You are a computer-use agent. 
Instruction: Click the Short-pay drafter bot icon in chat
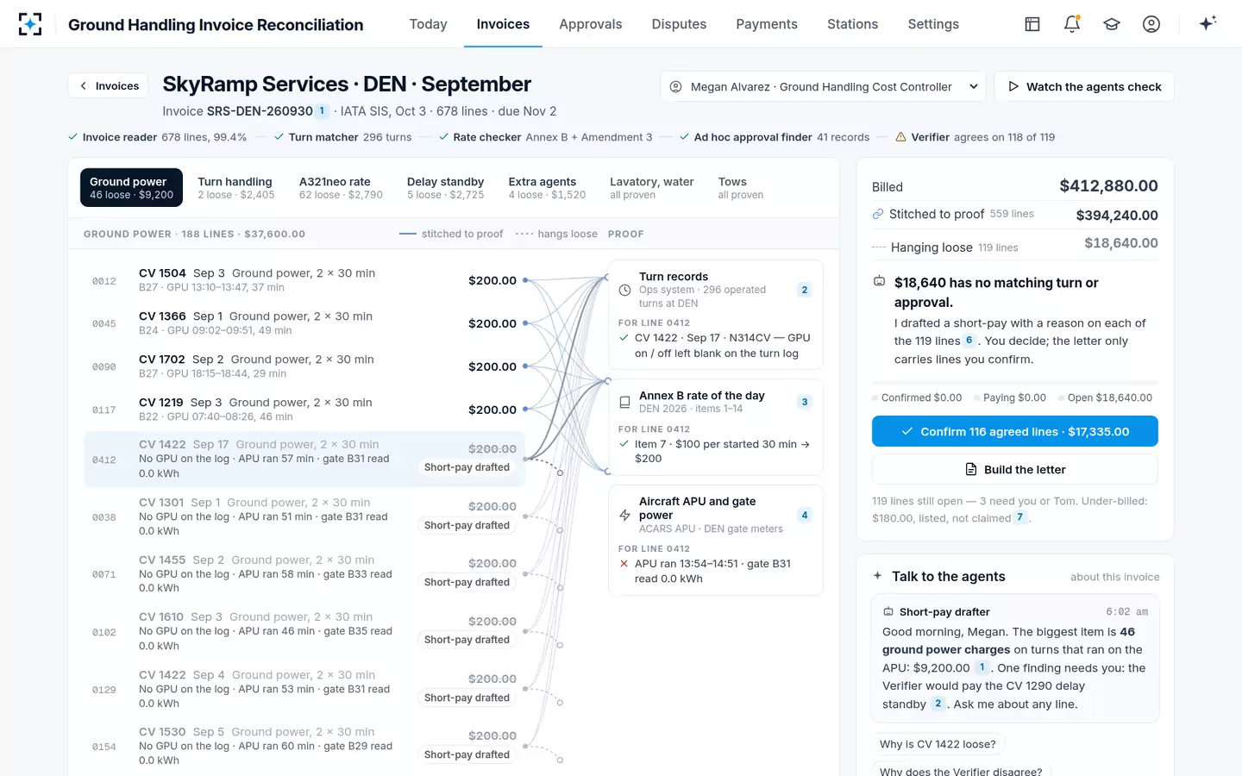(888, 612)
